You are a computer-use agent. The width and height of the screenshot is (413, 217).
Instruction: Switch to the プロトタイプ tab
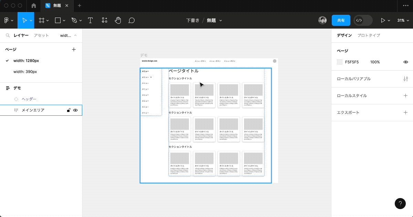click(x=369, y=35)
